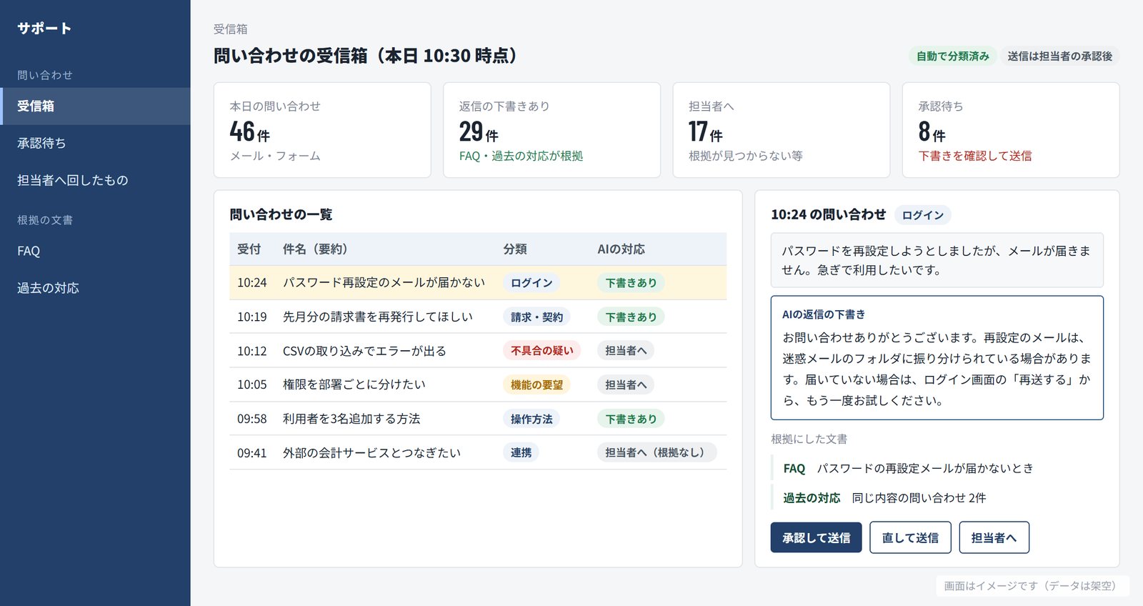Open 担当者へ回したもの in the sidebar
This screenshot has height=606, width=1143.
coord(95,181)
